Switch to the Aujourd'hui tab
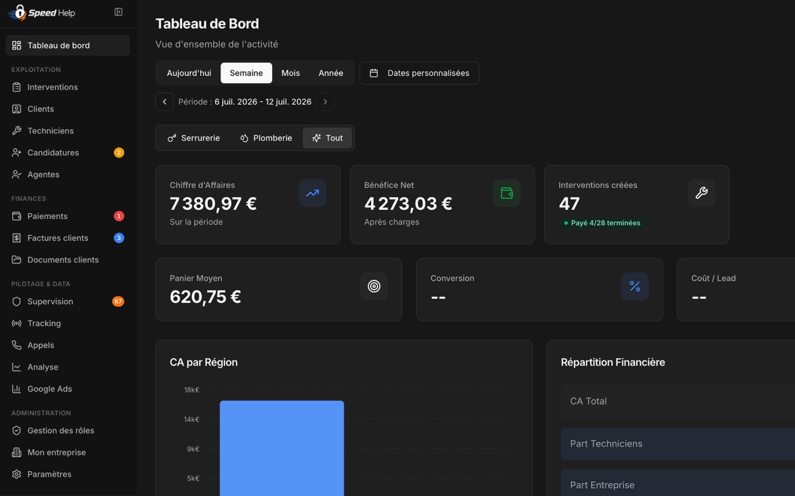This screenshot has width=795, height=496. pos(189,73)
